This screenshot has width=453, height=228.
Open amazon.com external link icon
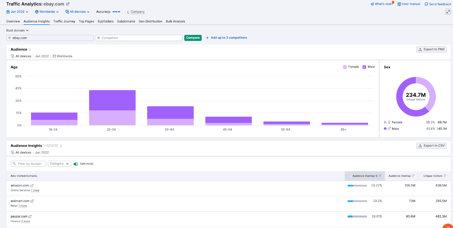tap(32, 186)
